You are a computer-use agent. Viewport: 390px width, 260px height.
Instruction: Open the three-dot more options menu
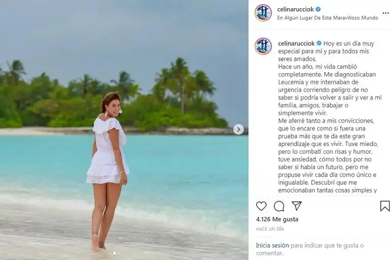click(386, 13)
